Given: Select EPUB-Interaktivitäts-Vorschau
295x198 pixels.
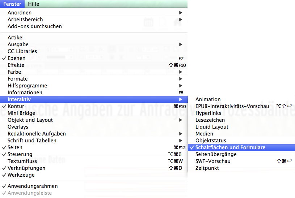Looking at the screenshot, I should (232, 106).
